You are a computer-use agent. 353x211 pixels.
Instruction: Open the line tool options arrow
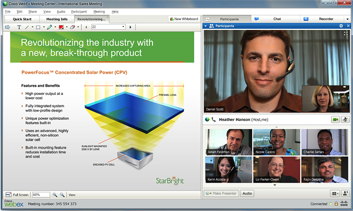32,27
